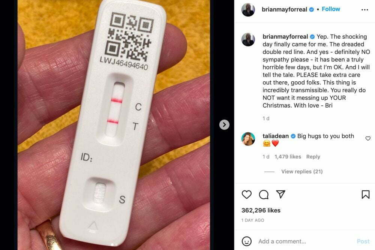The height and width of the screenshot is (250, 375).
Task: Open brianmayforreal header profile picture
Action: pyautogui.click(x=248, y=10)
